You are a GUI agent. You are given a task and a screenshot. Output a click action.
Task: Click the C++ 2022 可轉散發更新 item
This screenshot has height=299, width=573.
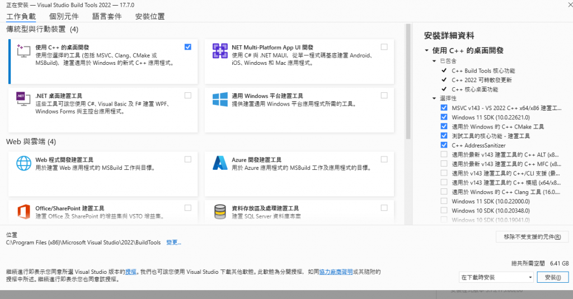[482, 80]
